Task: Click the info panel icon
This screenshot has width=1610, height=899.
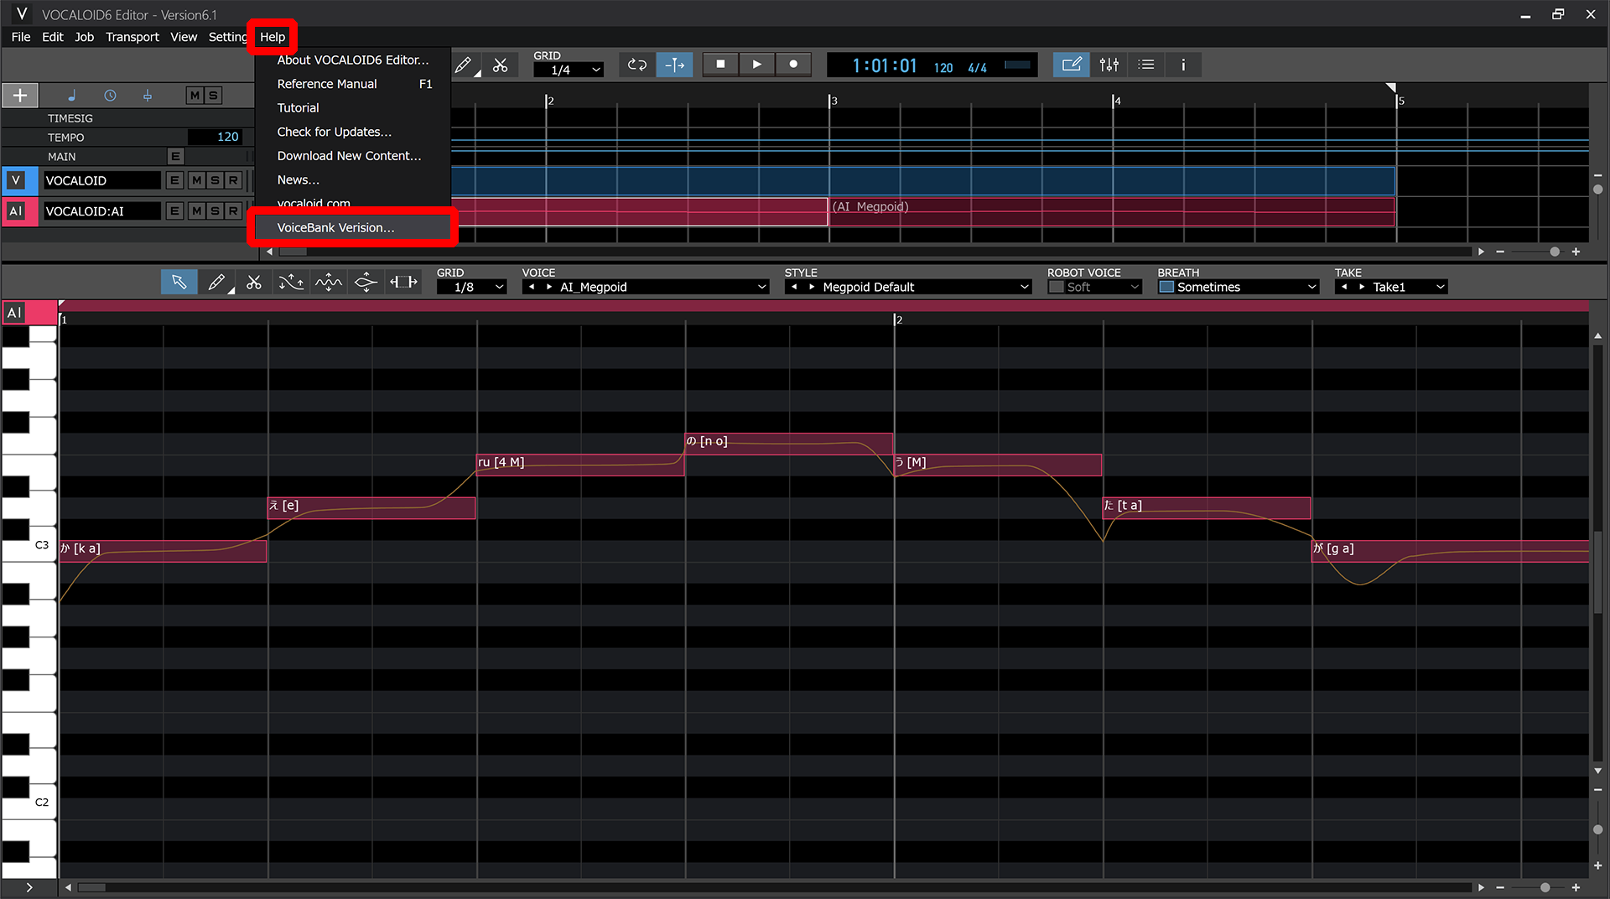Action: tap(1183, 65)
